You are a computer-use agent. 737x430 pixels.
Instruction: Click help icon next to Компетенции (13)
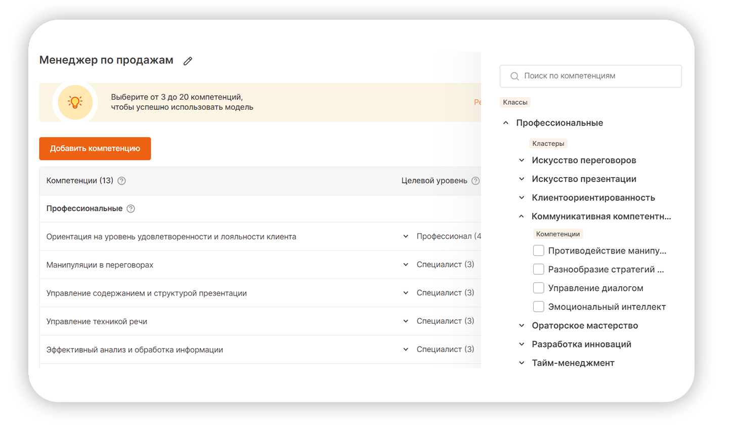[x=121, y=181]
